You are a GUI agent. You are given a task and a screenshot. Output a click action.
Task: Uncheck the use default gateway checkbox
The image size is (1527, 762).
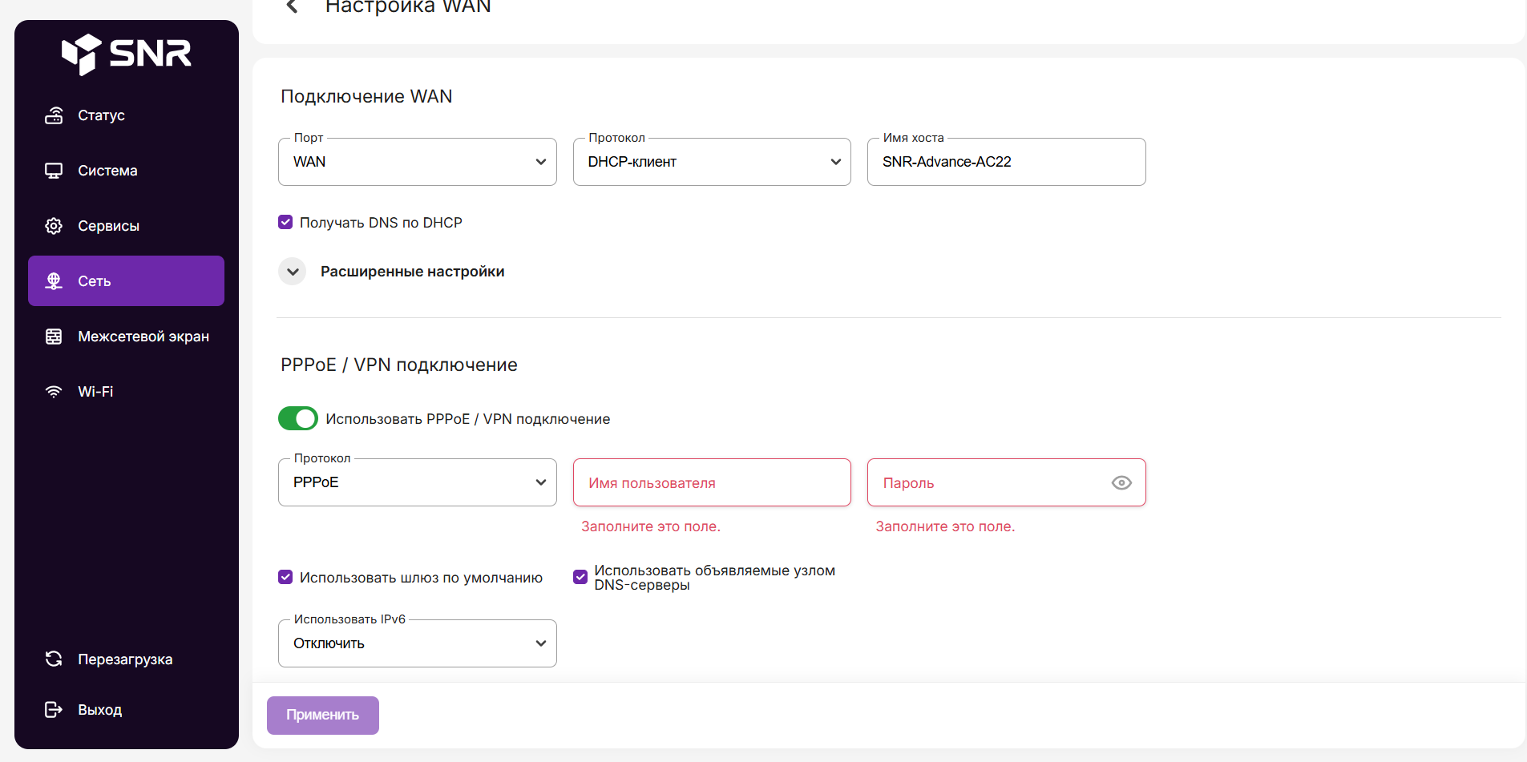pyautogui.click(x=285, y=578)
